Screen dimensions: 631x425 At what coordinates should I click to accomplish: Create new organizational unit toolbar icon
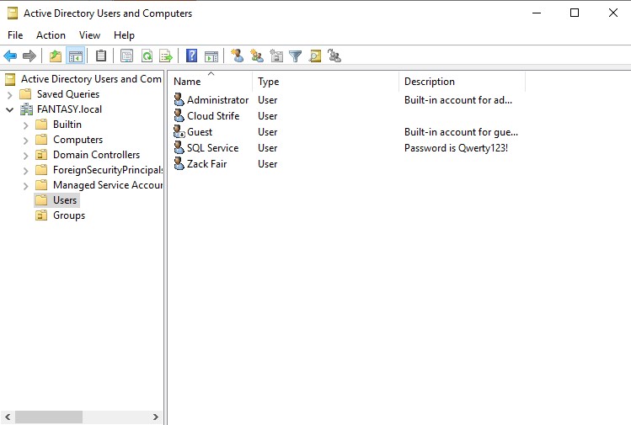[276, 56]
